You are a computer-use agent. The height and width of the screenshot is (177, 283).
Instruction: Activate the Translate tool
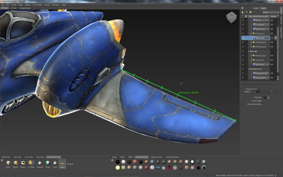point(40,163)
